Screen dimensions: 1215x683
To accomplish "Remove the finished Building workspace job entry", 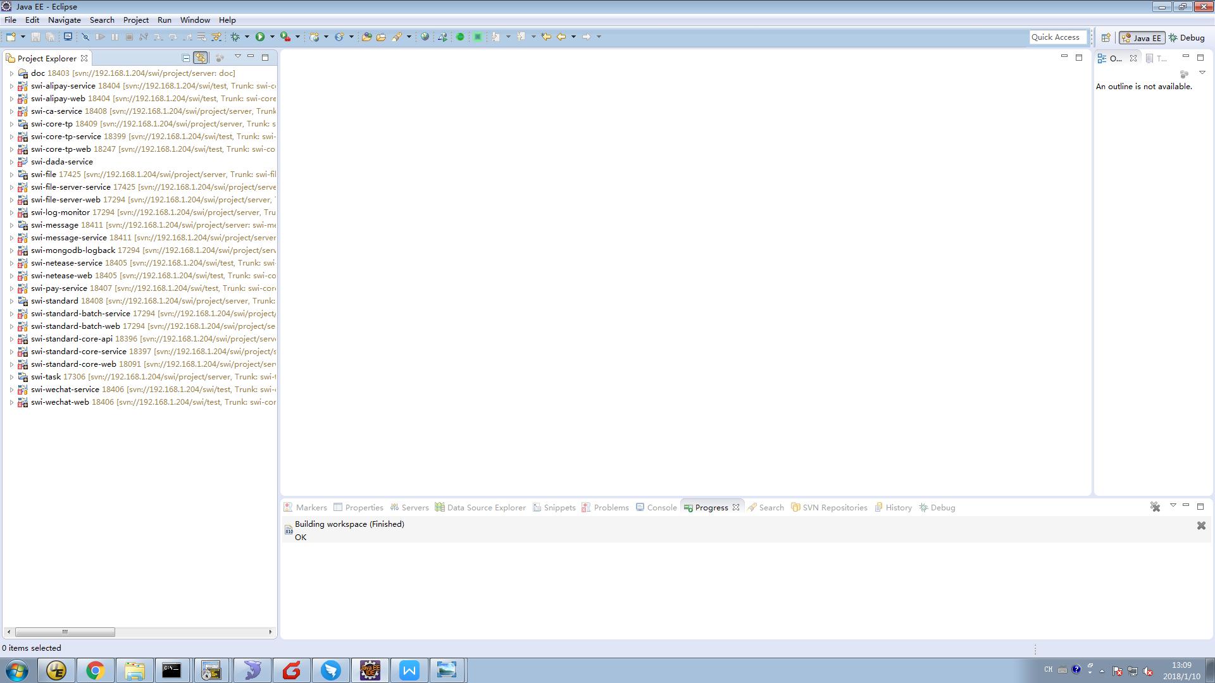I will coord(1201,526).
